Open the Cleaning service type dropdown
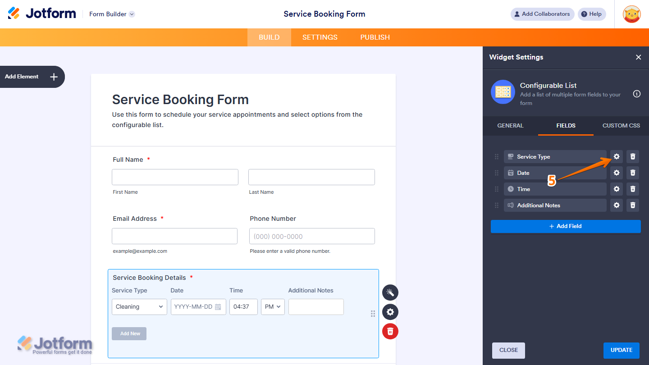 (139, 306)
